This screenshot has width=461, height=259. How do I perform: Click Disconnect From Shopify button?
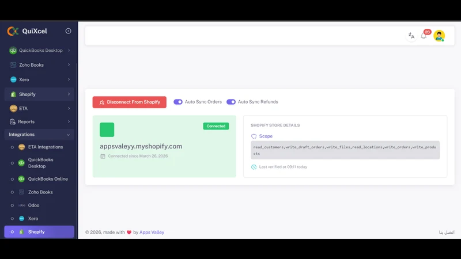(x=129, y=102)
